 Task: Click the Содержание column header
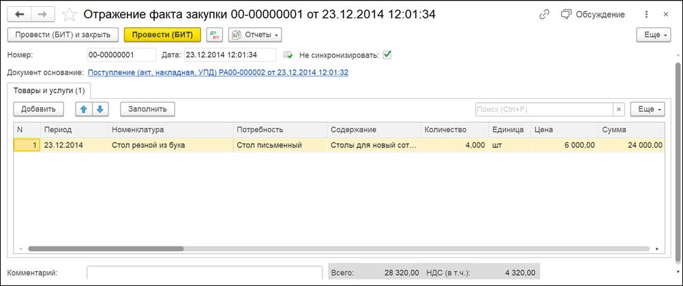click(374, 130)
